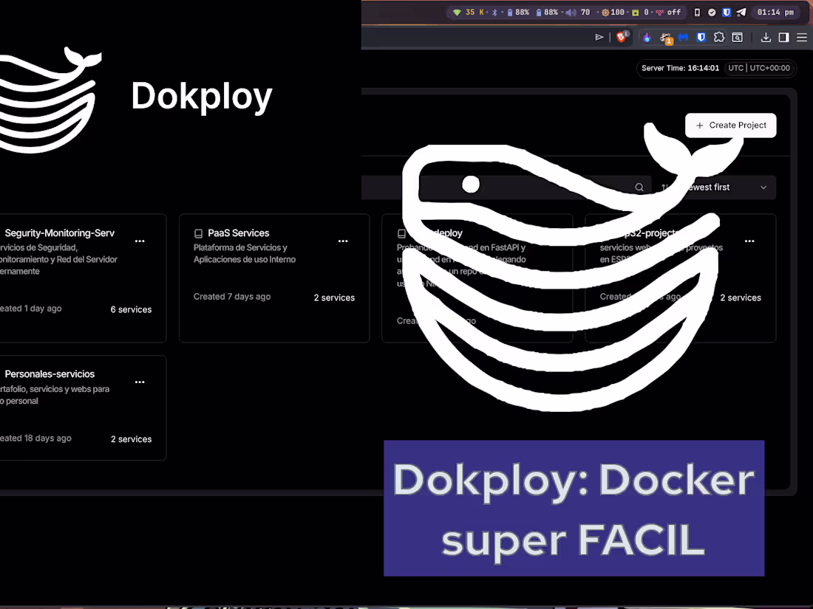Open the PaaS Services project title
Viewport: 813px width, 609px height.
(x=239, y=233)
